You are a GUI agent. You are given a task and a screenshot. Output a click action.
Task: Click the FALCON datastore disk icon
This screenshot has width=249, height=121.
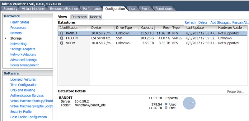[62, 38]
